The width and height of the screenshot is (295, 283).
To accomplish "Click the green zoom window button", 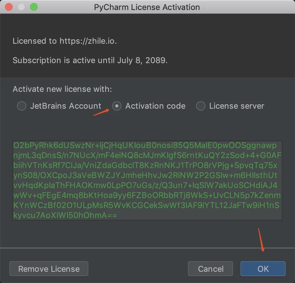I will (x=34, y=7).
